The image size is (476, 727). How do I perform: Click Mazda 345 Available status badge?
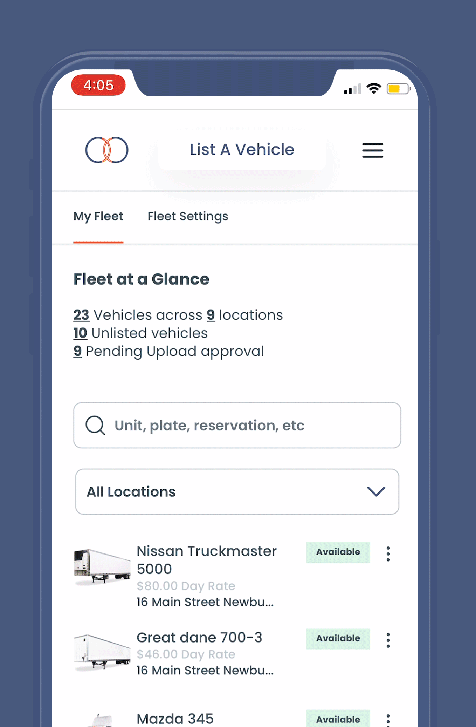(x=338, y=719)
